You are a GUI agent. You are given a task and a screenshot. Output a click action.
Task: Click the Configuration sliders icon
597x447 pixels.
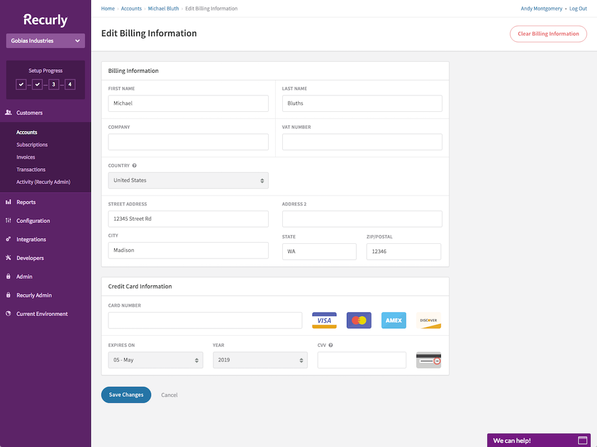(8, 221)
